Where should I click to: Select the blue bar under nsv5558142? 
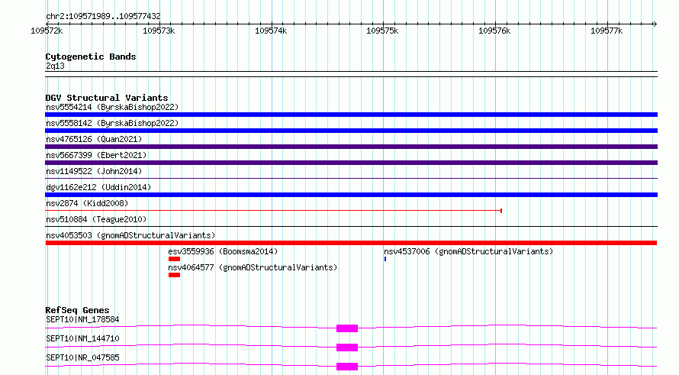[x=351, y=131]
